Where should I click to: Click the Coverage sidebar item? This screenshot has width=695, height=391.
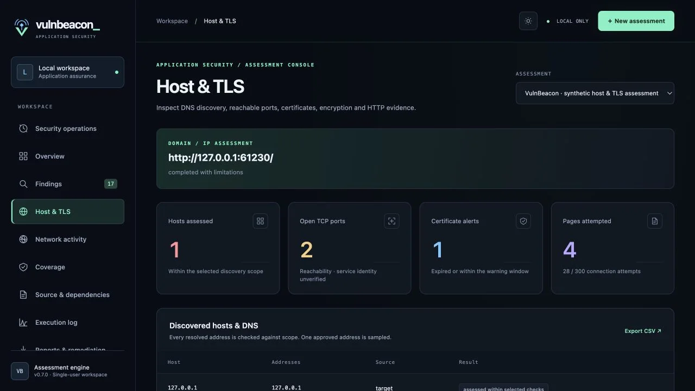[67, 267]
